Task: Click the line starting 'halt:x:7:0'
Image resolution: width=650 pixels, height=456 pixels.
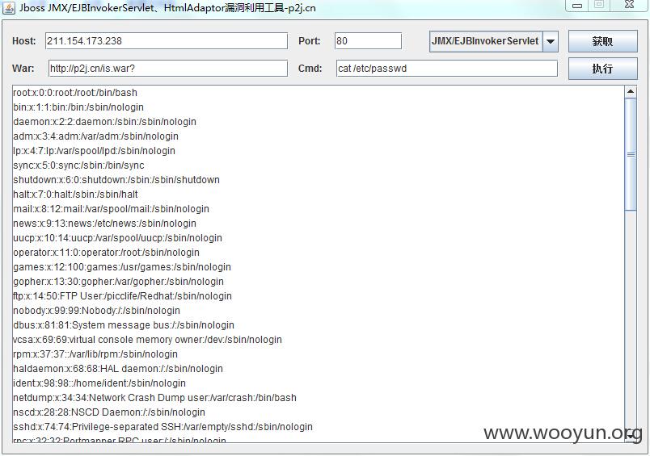Action: 75,195
